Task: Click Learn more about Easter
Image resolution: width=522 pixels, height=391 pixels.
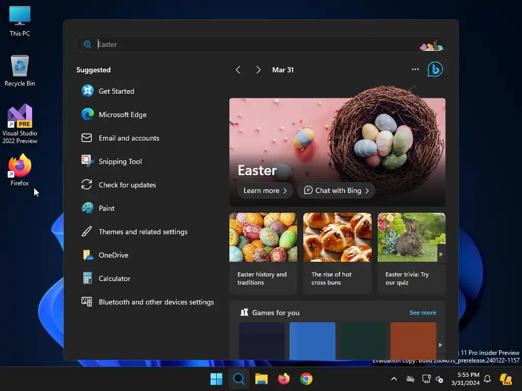Action: tap(265, 190)
